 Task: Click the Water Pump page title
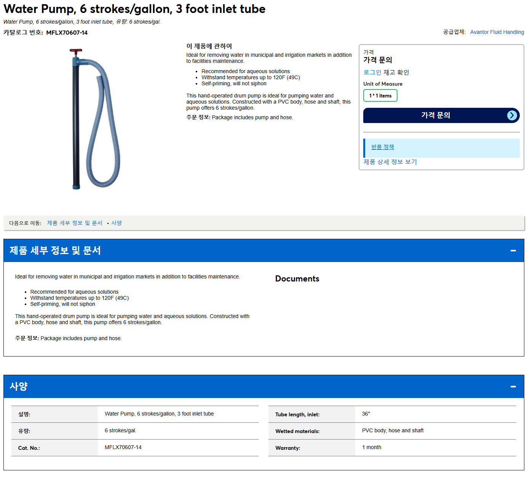[134, 9]
